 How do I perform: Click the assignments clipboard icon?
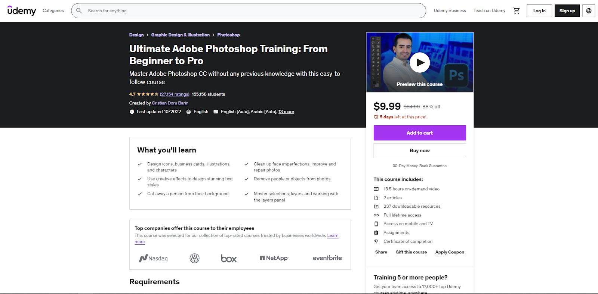pyautogui.click(x=376, y=233)
